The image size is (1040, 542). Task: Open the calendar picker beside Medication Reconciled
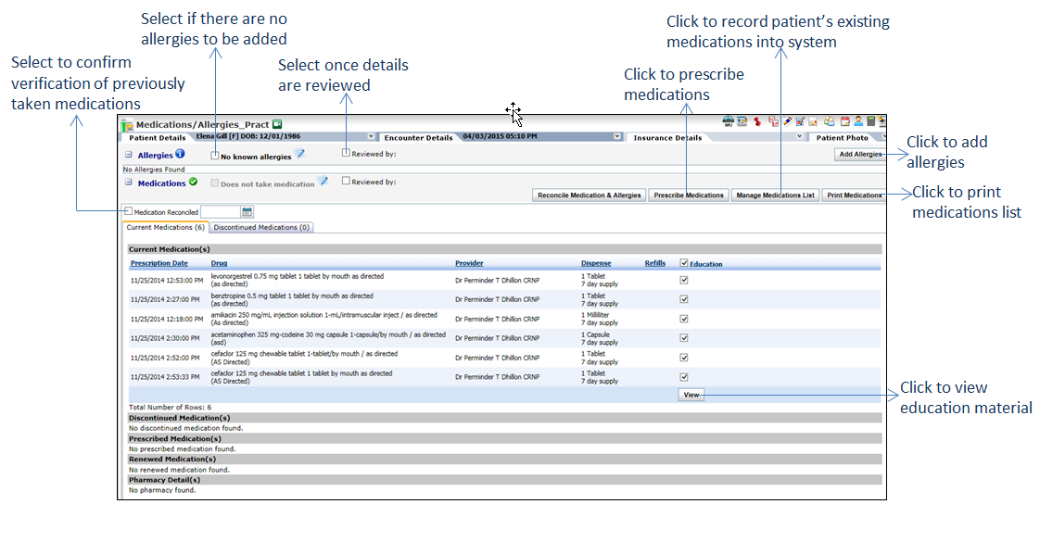click(x=247, y=212)
